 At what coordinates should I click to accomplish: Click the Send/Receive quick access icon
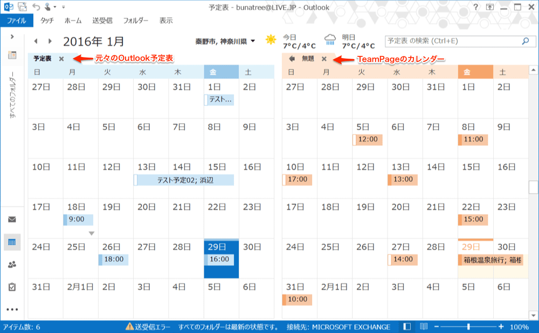[22, 6]
